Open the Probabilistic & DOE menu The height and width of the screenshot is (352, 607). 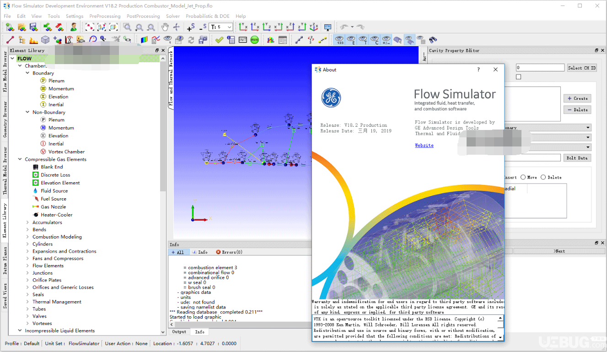208,16
